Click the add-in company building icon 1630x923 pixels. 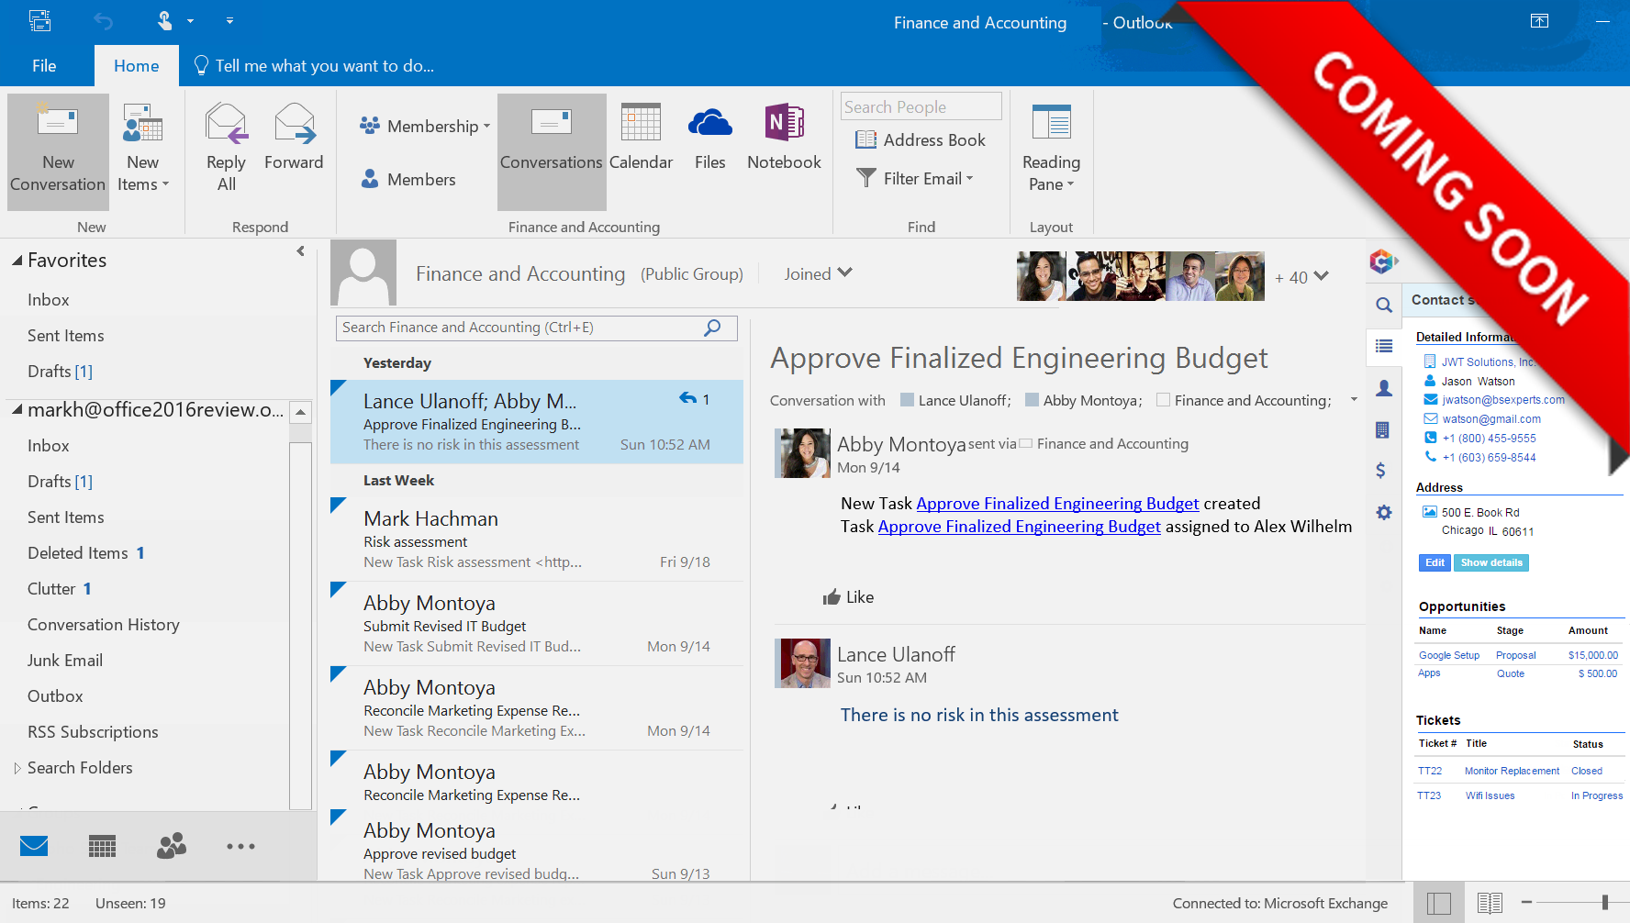point(1384,430)
